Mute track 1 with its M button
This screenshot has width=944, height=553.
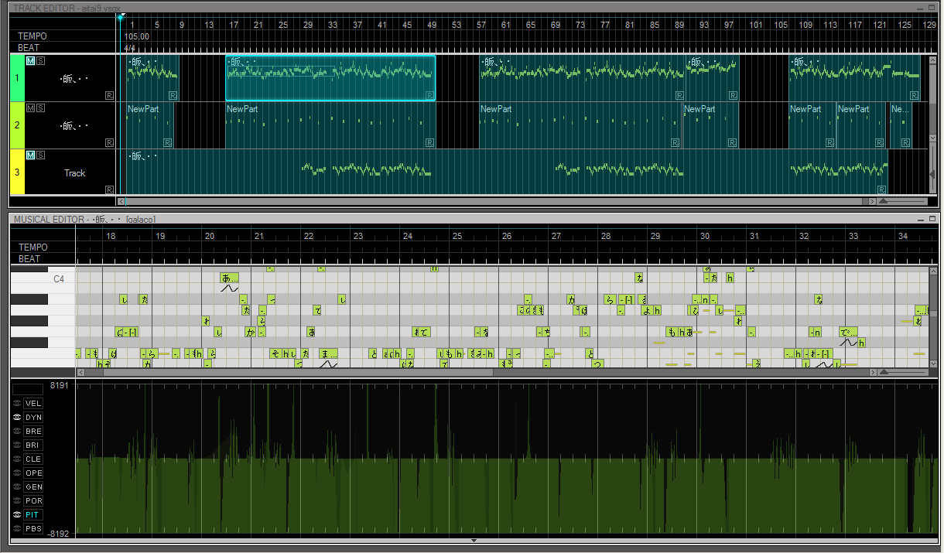[30, 60]
